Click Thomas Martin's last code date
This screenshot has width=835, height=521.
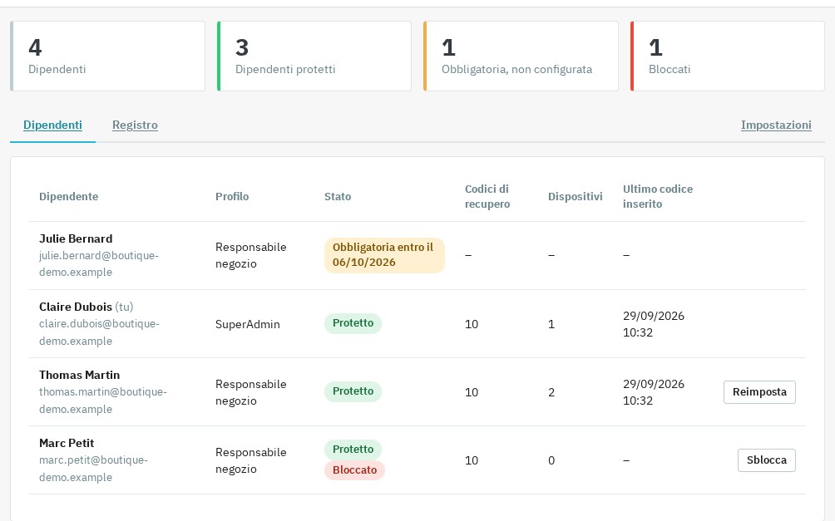(654, 392)
